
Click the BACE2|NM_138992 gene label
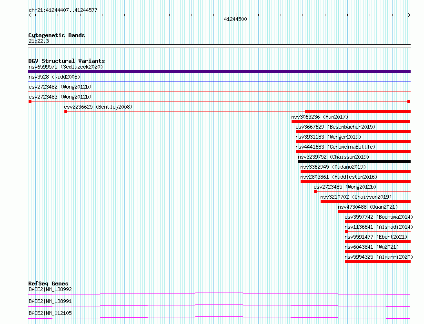[50, 289]
